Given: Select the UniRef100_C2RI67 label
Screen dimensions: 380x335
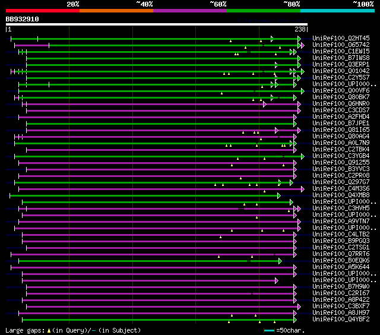Looking at the screenshot, I should [x=341, y=293].
